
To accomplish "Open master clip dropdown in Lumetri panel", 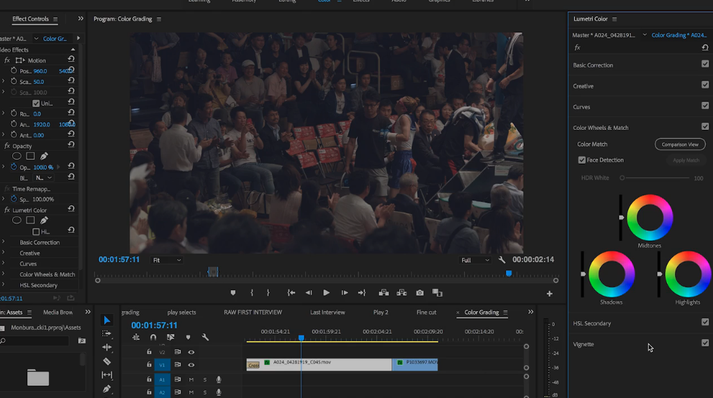I will click(x=645, y=35).
